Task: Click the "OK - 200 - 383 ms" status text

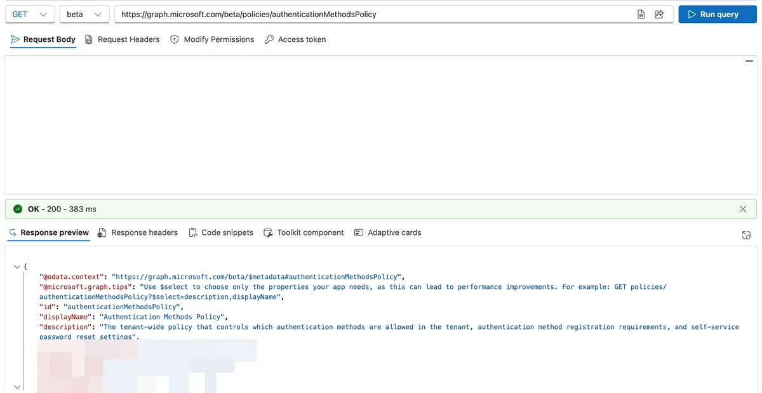Action: coord(62,209)
